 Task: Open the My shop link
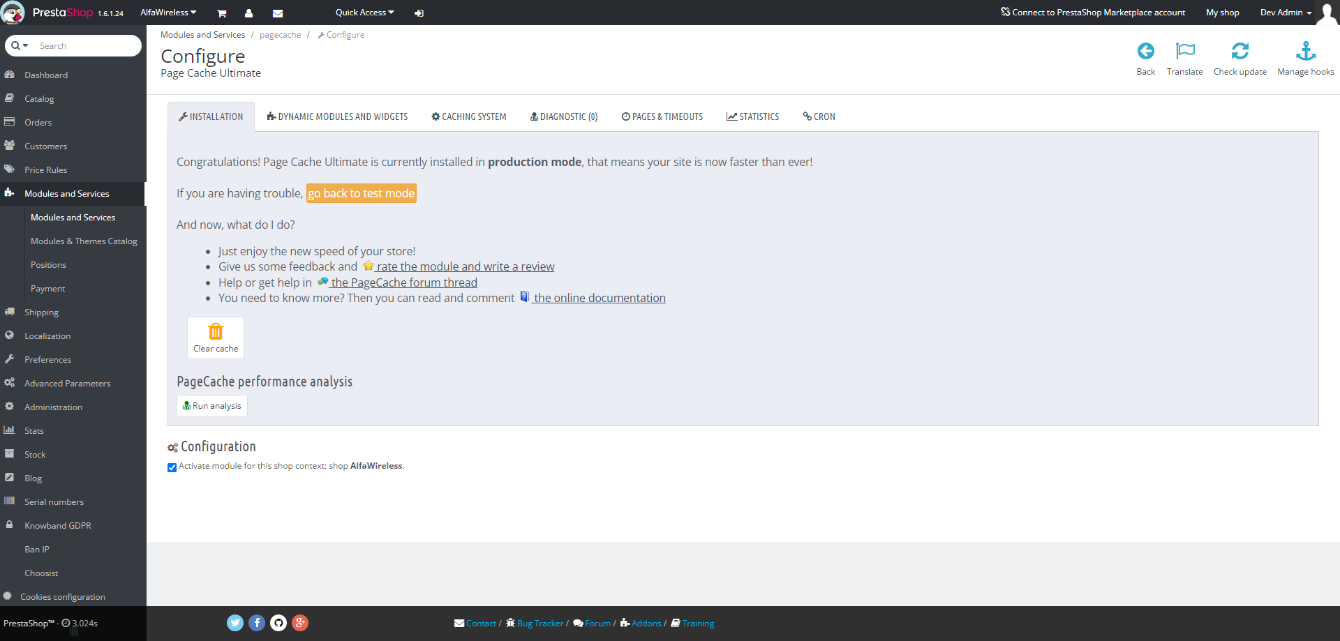click(x=1223, y=13)
